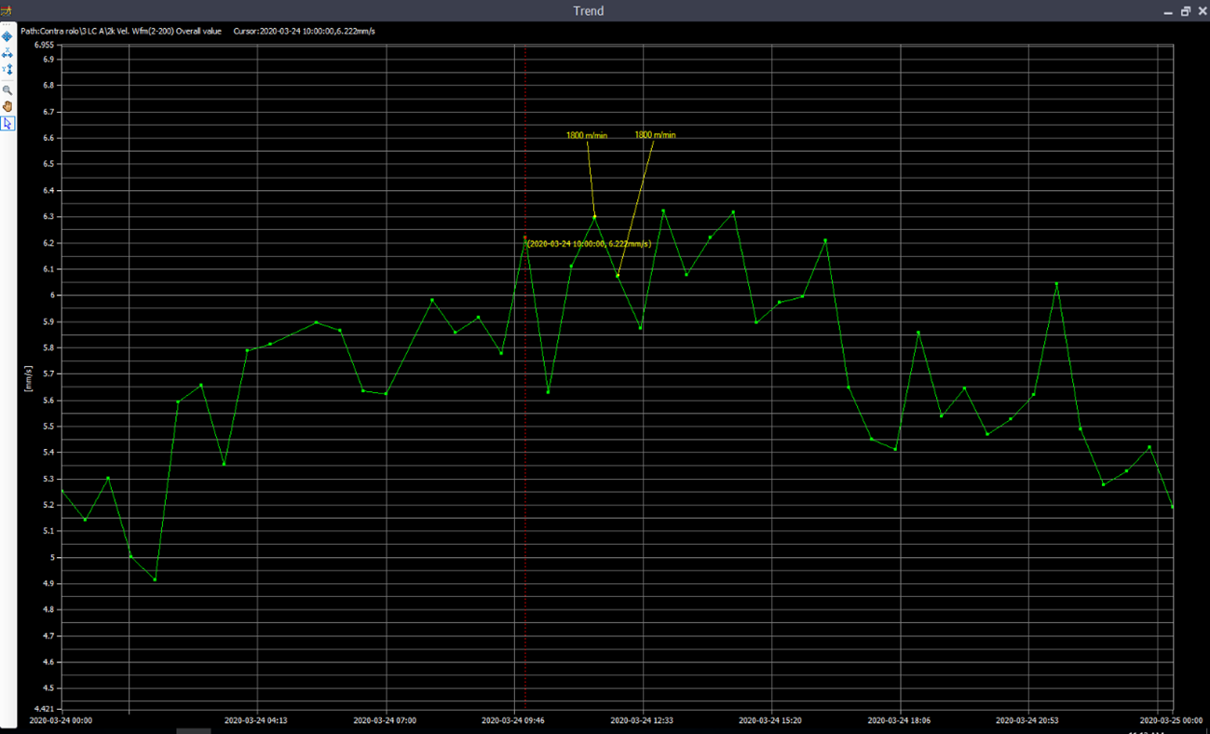Click the 4.421 Y-axis minimum label
Viewport: 1210px width, 734px height.
click(44, 708)
